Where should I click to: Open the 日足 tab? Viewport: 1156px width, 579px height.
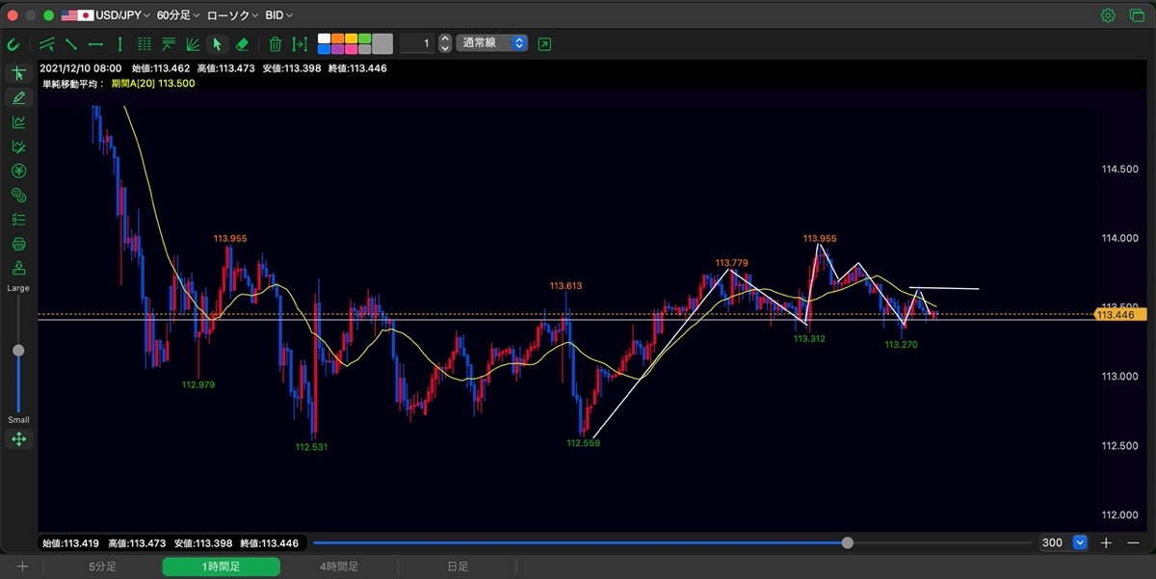click(x=458, y=566)
